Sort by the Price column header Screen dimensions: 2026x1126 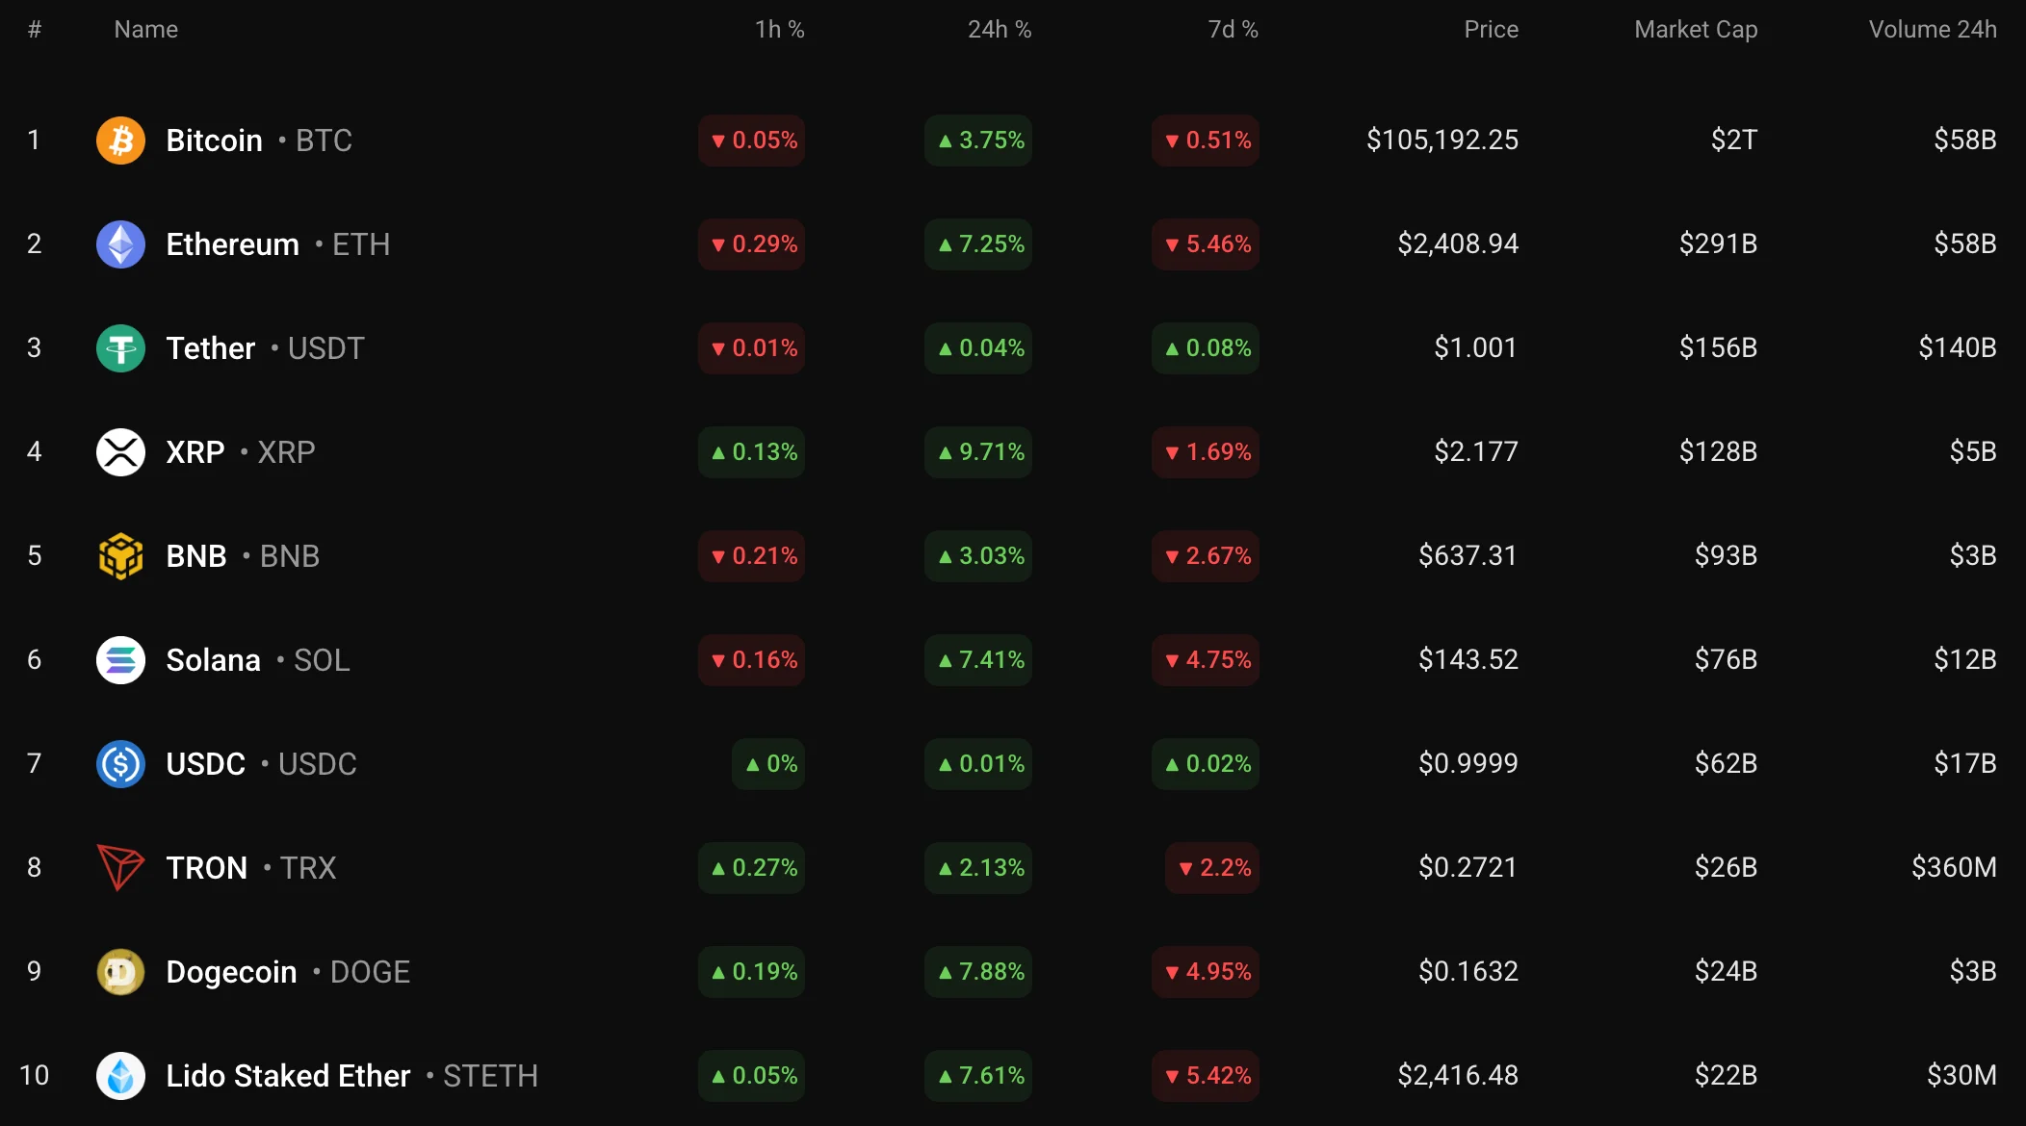tap(1491, 30)
